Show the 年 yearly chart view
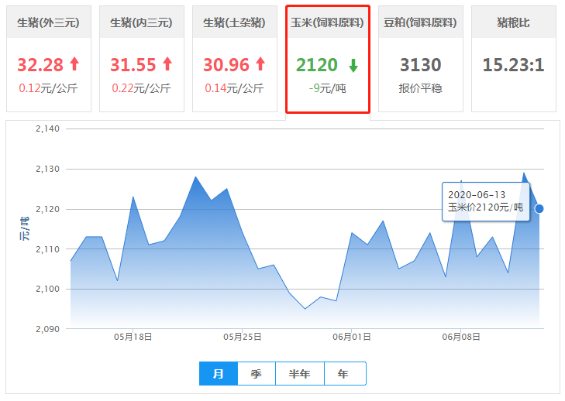The width and height of the screenshot is (565, 401). point(343,374)
